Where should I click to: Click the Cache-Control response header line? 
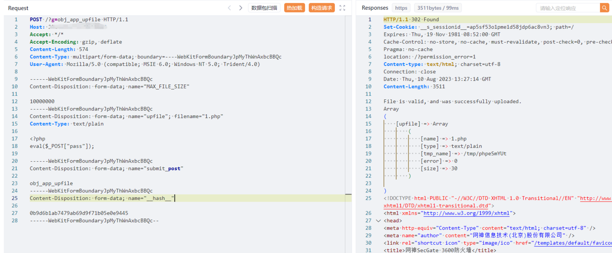497,42
